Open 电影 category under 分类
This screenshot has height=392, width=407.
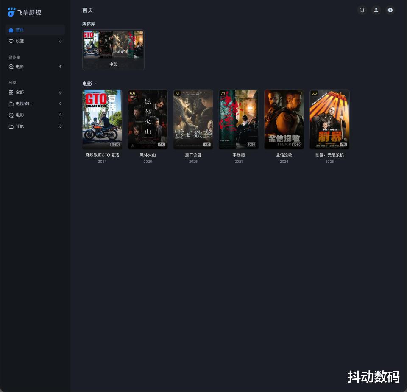coord(35,115)
